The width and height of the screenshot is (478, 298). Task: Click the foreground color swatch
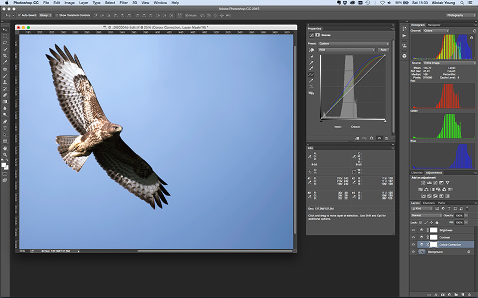click(x=4, y=165)
